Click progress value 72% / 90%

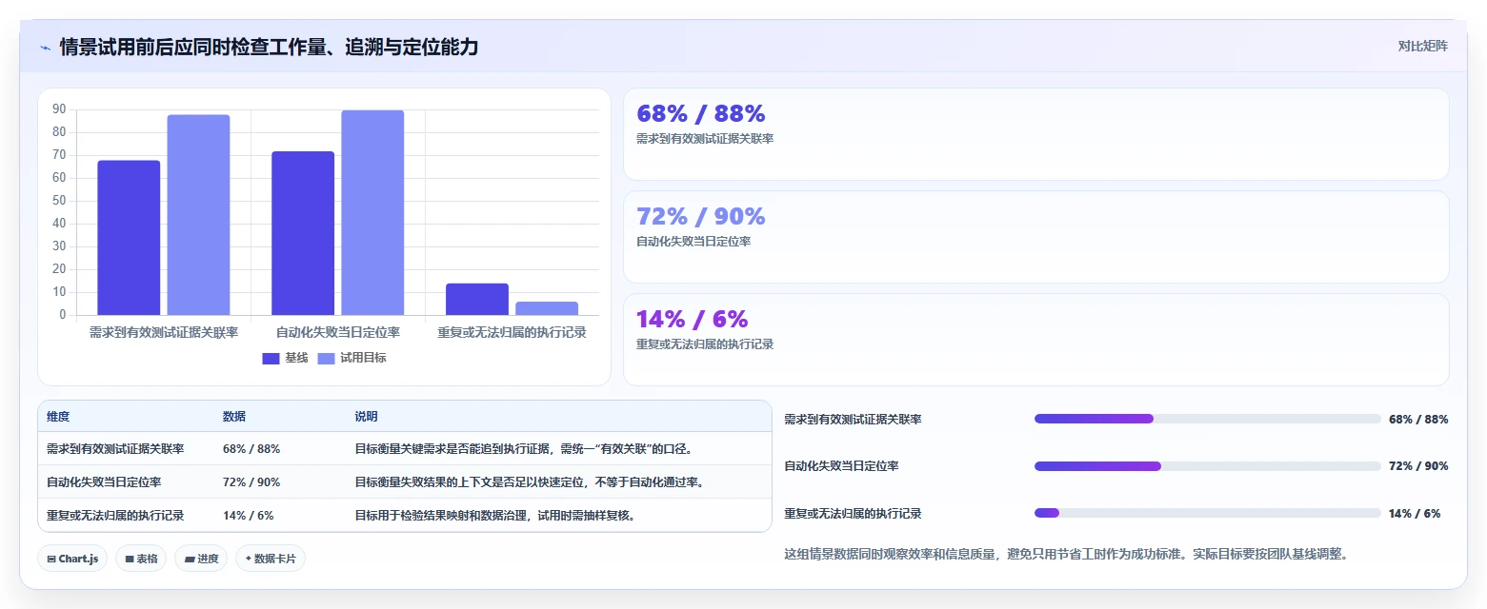[x=1418, y=466]
